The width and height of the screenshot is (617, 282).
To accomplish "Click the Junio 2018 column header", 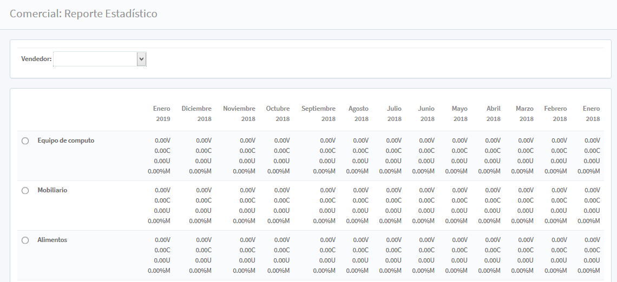I will (x=426, y=113).
